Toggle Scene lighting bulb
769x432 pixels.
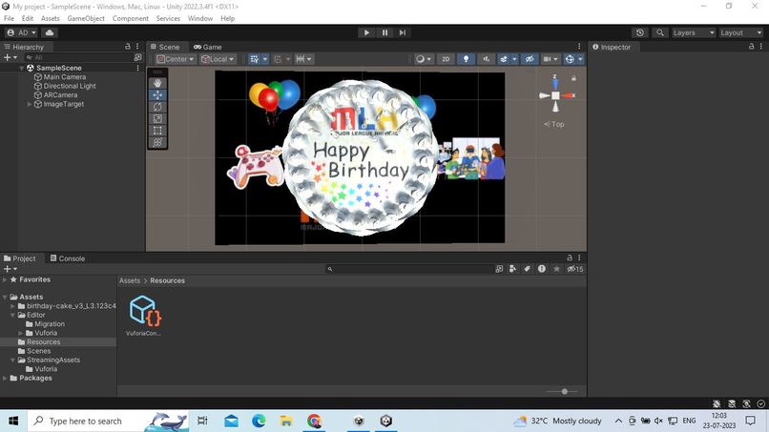coord(466,59)
